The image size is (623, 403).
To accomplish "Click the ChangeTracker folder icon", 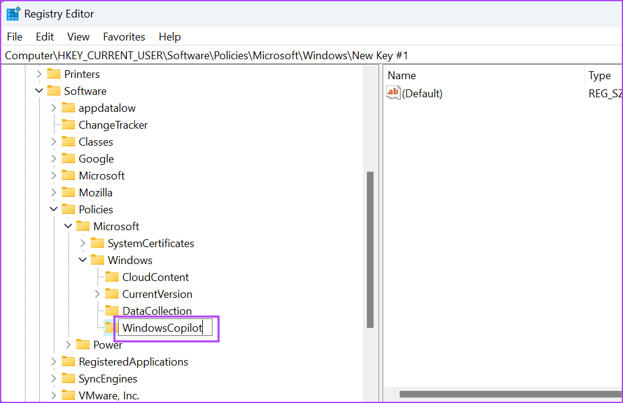I will pos(68,125).
